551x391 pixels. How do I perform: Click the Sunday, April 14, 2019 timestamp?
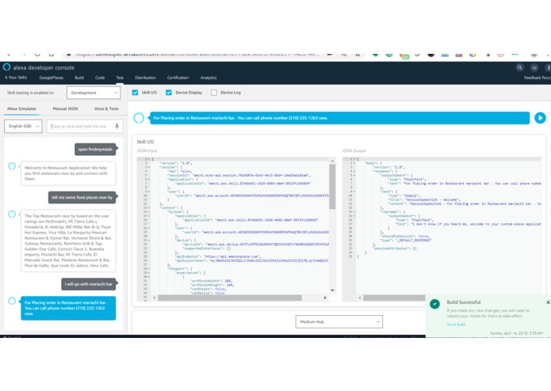517,333
